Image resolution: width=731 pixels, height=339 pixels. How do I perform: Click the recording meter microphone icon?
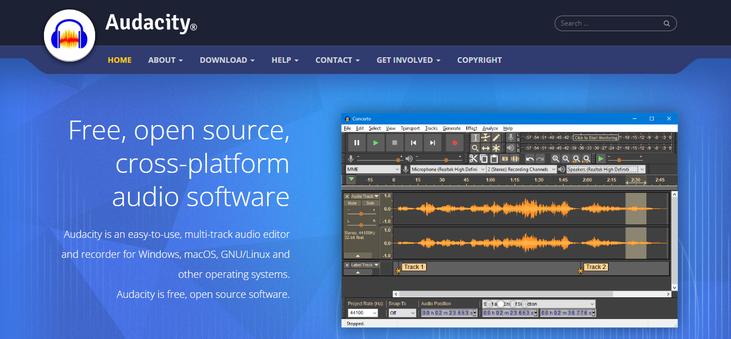pyautogui.click(x=511, y=138)
